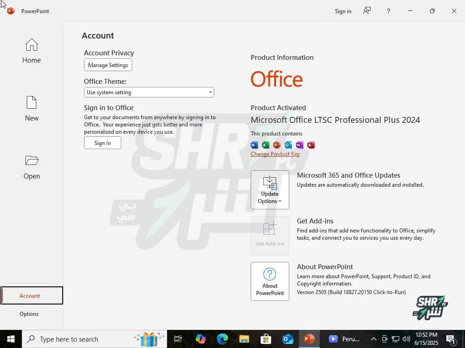
Task: Click the OneNote icon under This product contains
Action: pos(300,145)
